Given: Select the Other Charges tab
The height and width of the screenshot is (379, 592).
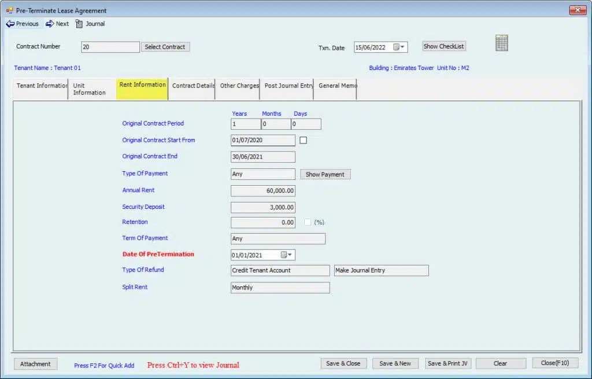Looking at the screenshot, I should click(238, 86).
